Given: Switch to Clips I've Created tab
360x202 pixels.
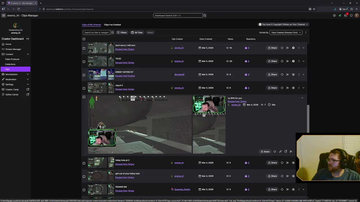Looking at the screenshot, I should pyautogui.click(x=112, y=25).
